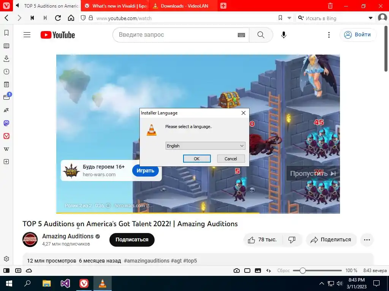Screen dimensions: 389x291
Task: Open the Bookmarks panel in the sidebar
Action: [x=6, y=33]
